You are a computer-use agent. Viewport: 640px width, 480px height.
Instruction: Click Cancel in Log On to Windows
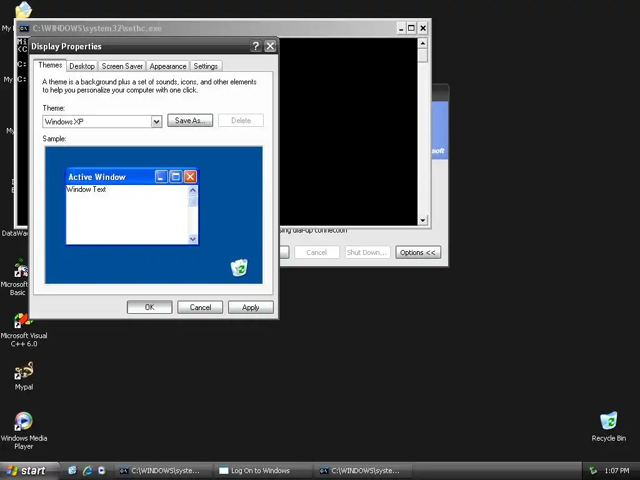317,252
